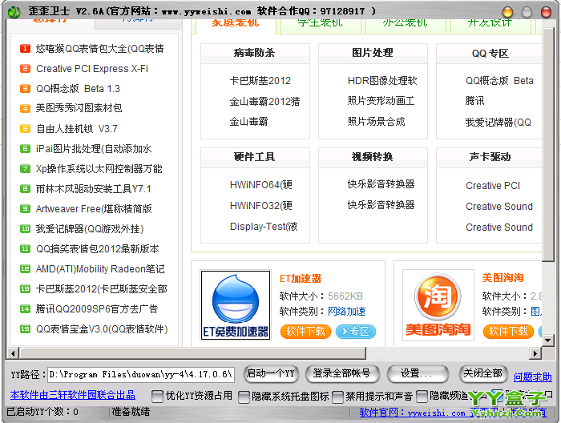The height and width of the screenshot is (423, 561).
Task: Click the rank 12 badge beside AMD(ATI)Mobility Radeon
Action: pyautogui.click(x=25, y=269)
